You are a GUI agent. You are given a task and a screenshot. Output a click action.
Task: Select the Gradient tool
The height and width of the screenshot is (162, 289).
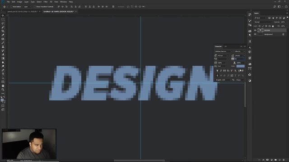tap(3, 58)
